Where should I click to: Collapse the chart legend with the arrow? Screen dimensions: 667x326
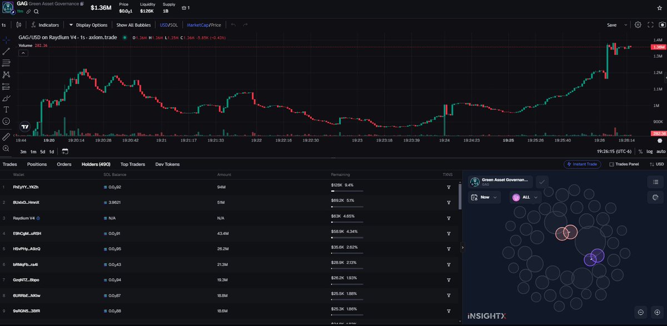pyautogui.click(x=24, y=53)
